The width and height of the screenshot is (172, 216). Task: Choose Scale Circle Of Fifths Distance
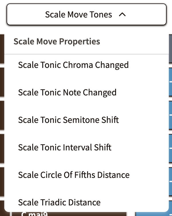point(74,175)
